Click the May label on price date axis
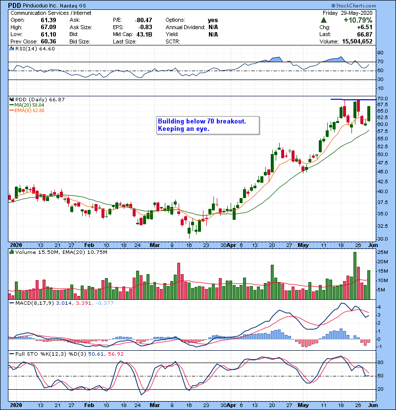 (303, 246)
